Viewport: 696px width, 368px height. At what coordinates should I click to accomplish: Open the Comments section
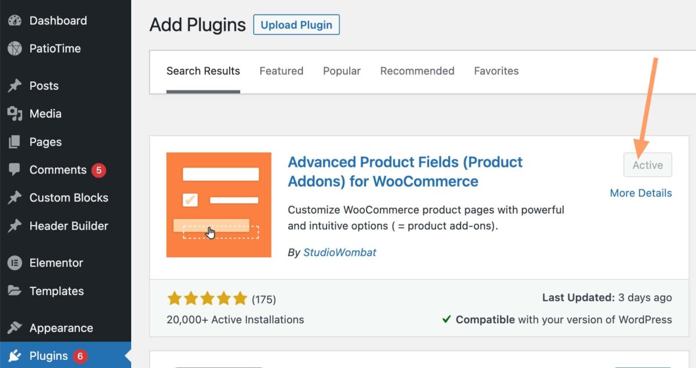58,170
